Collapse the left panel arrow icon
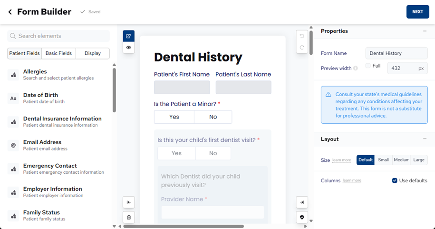The height and width of the screenshot is (229, 435). pyautogui.click(x=128, y=202)
